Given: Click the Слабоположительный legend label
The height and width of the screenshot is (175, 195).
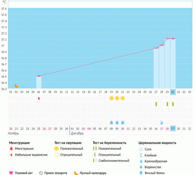Looking at the screenshot, I should click(x=114, y=161).
